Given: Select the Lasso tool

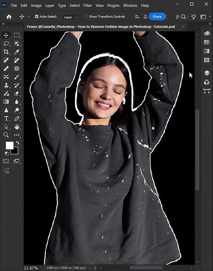Looking at the screenshot, I should coord(6,43).
